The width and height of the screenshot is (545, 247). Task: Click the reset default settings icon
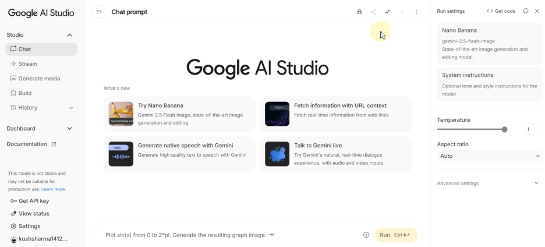pyautogui.click(x=526, y=11)
